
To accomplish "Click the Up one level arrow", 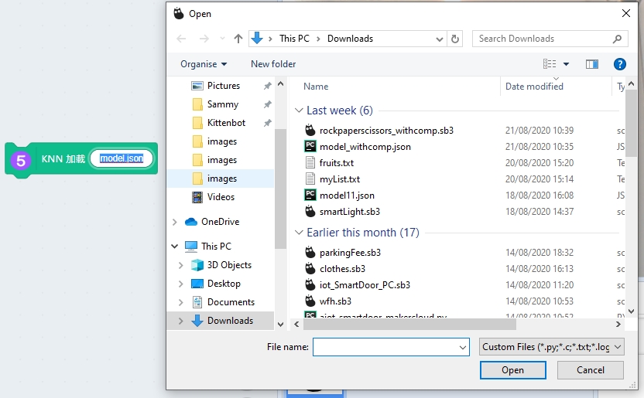I will (238, 39).
